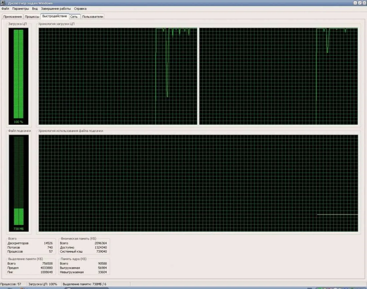367x289 pixels.
Task: Click status bar Выделение памяти: 738МБ
Action: 84,284
